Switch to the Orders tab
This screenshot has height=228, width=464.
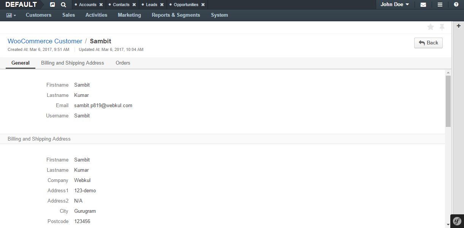[x=123, y=63]
